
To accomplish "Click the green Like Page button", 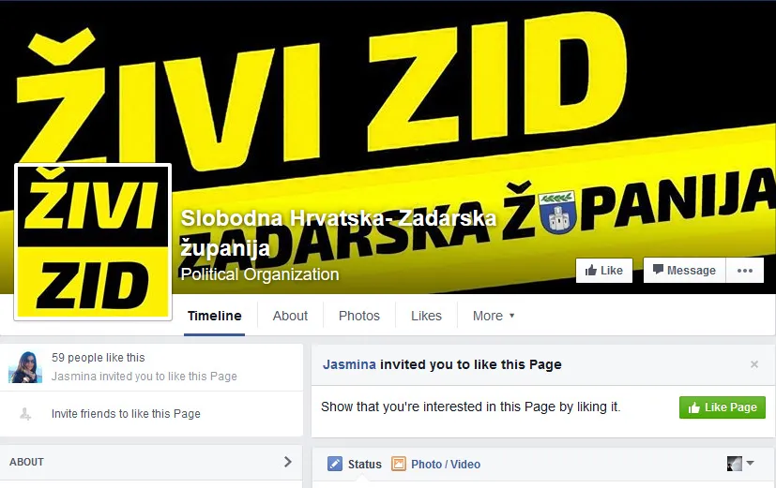I will 723,407.
